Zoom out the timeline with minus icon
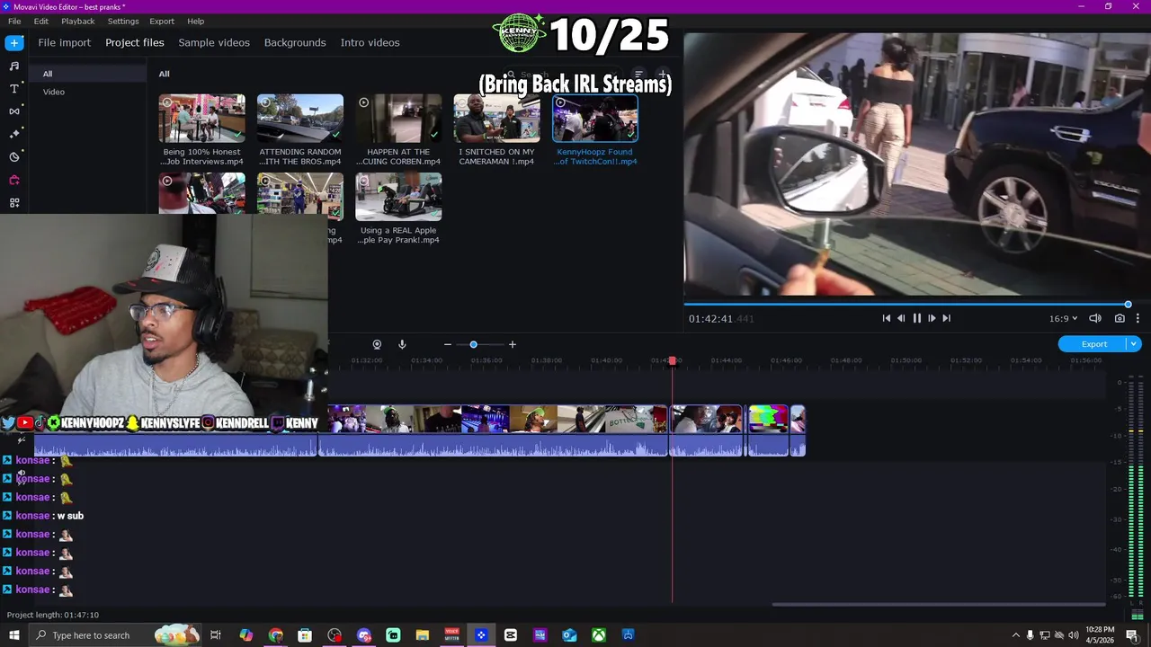1151x647 pixels. [x=447, y=344]
